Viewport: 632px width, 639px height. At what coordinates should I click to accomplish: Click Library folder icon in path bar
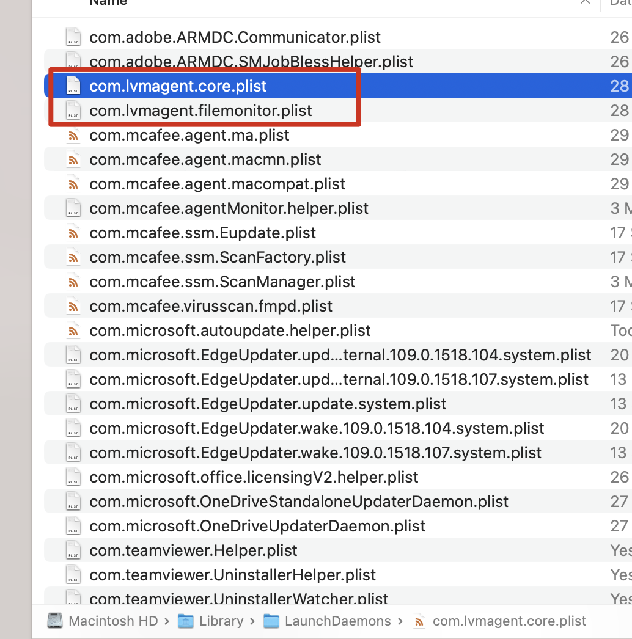tap(186, 621)
